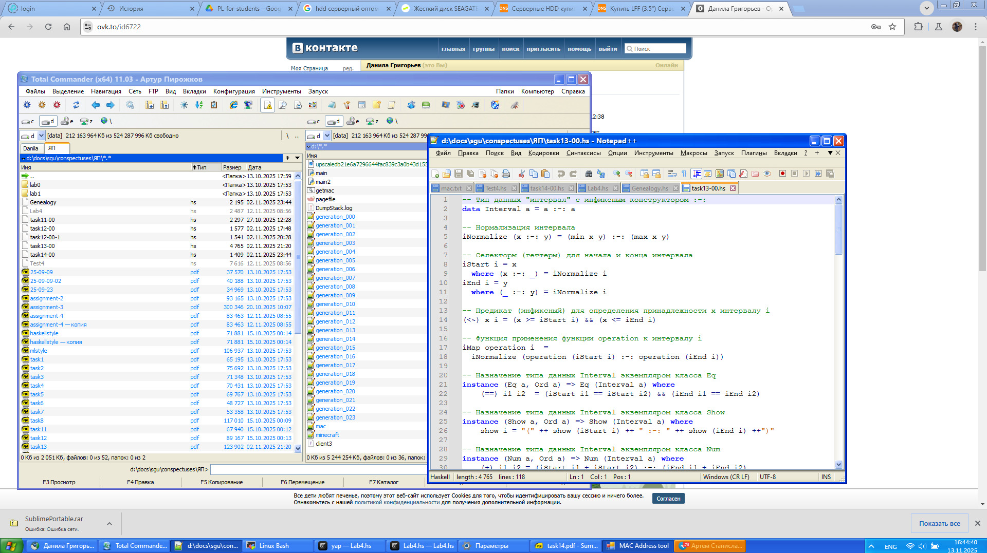Toggle the indent guide button in Notepad++

(696, 174)
